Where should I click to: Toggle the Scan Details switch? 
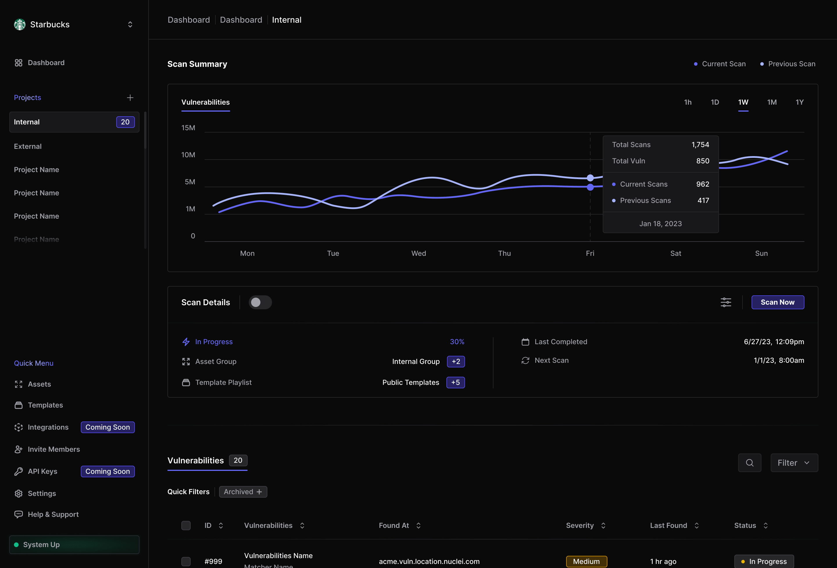click(260, 302)
